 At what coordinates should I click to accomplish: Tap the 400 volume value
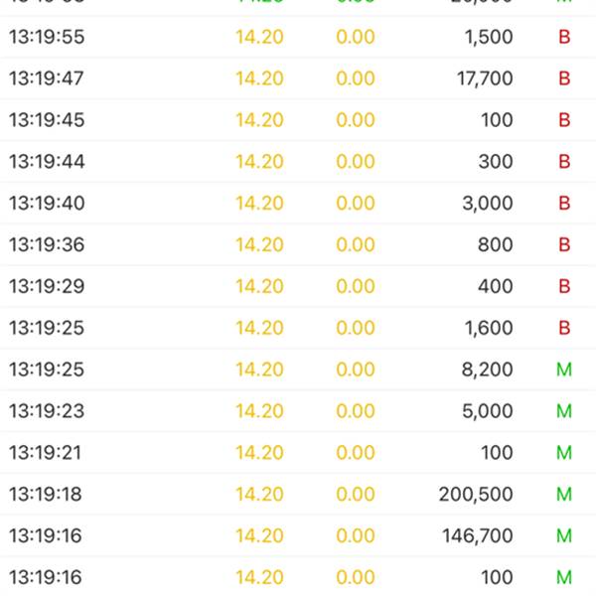(495, 287)
